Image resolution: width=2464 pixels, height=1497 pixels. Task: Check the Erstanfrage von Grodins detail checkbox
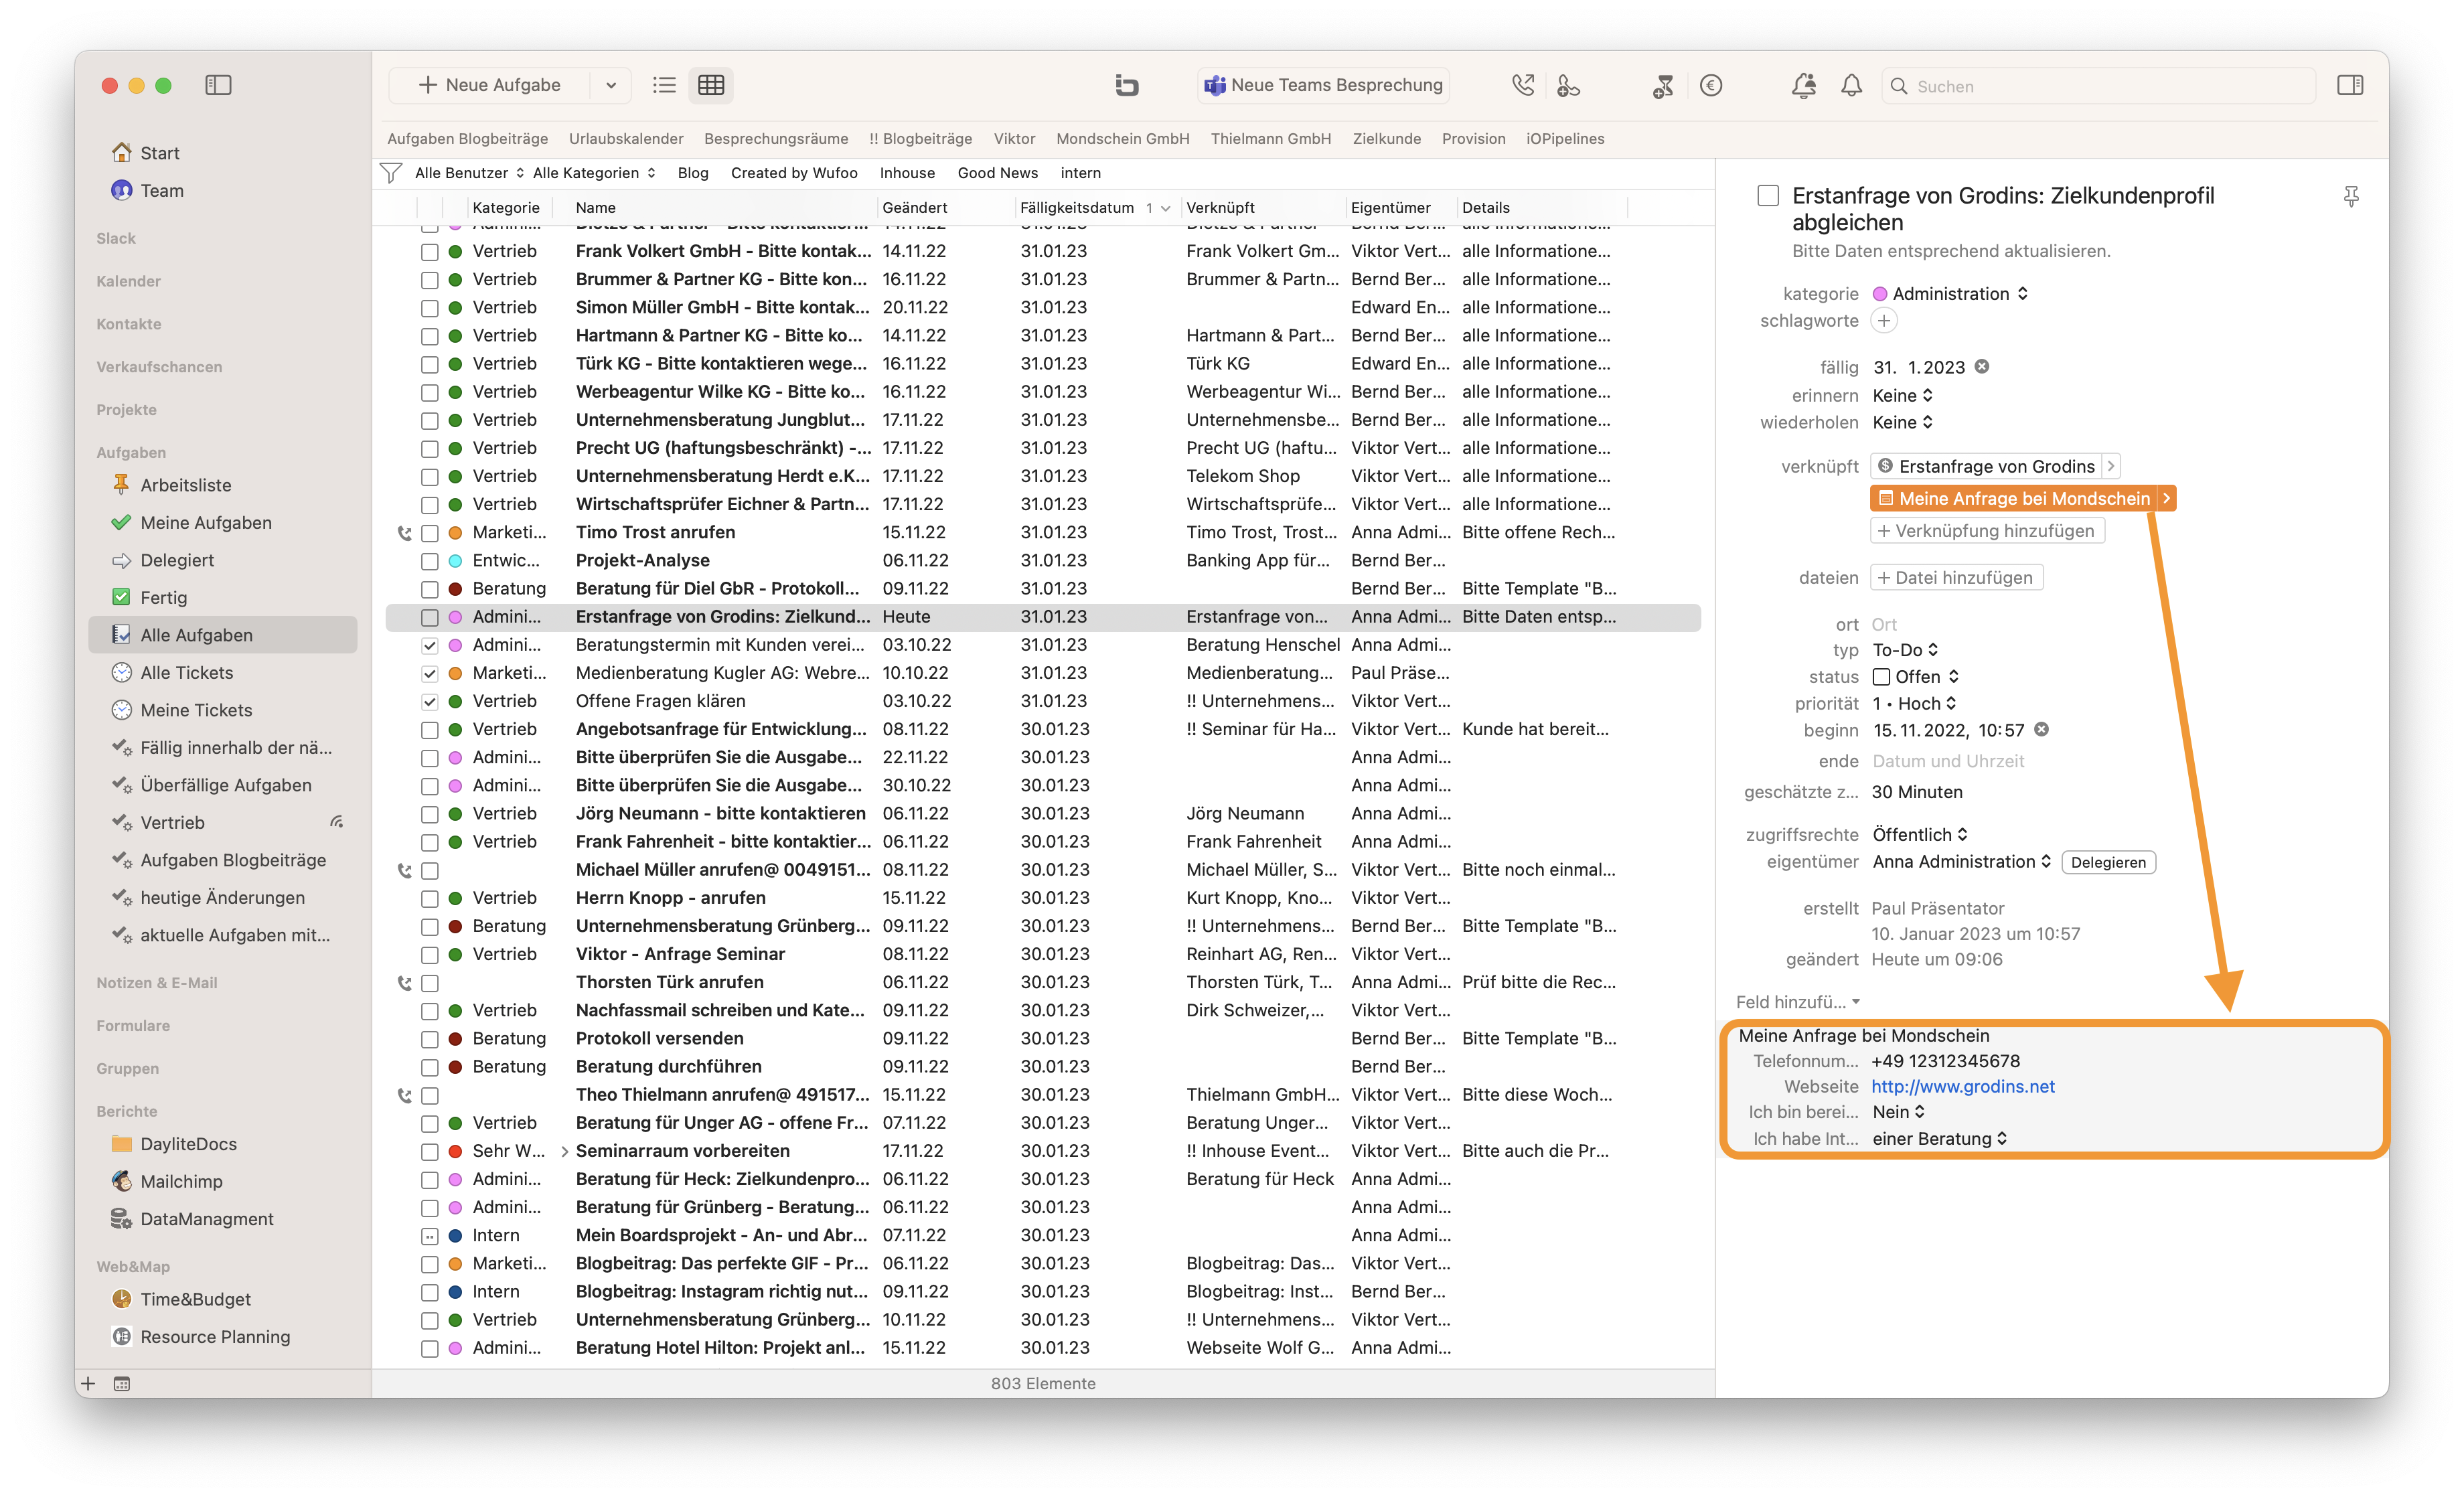click(1768, 196)
